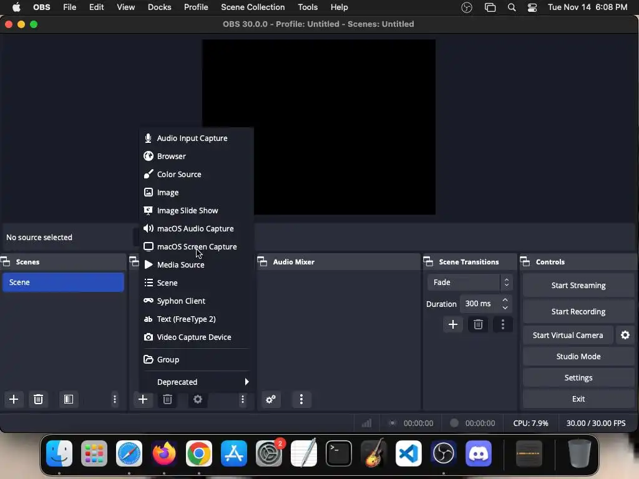Decrease transition duration with down arrow
The image size is (639, 479).
coord(505,307)
